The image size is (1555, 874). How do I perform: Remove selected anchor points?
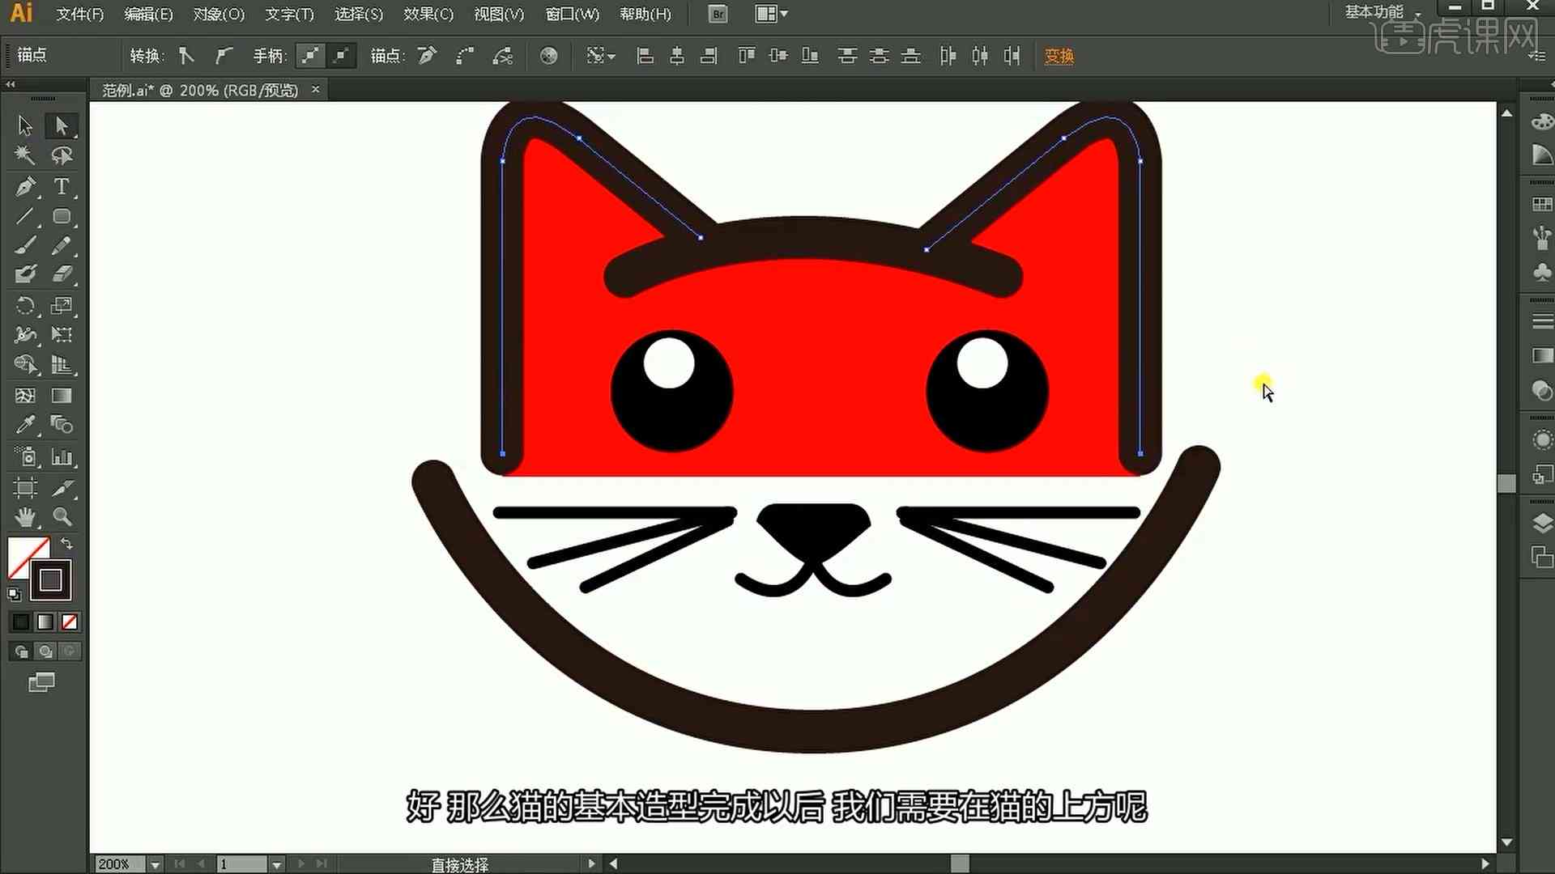427,56
